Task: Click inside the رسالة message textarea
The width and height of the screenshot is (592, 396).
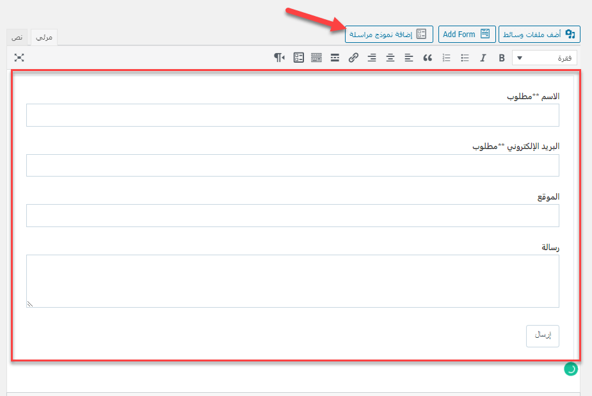Action: click(292, 281)
